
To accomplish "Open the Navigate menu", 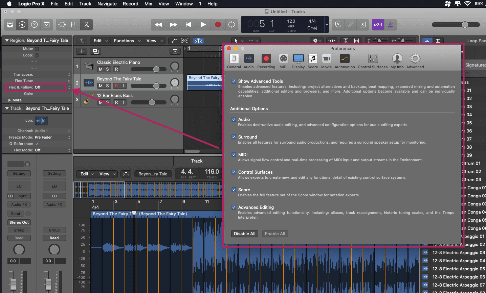I will [x=107, y=4].
